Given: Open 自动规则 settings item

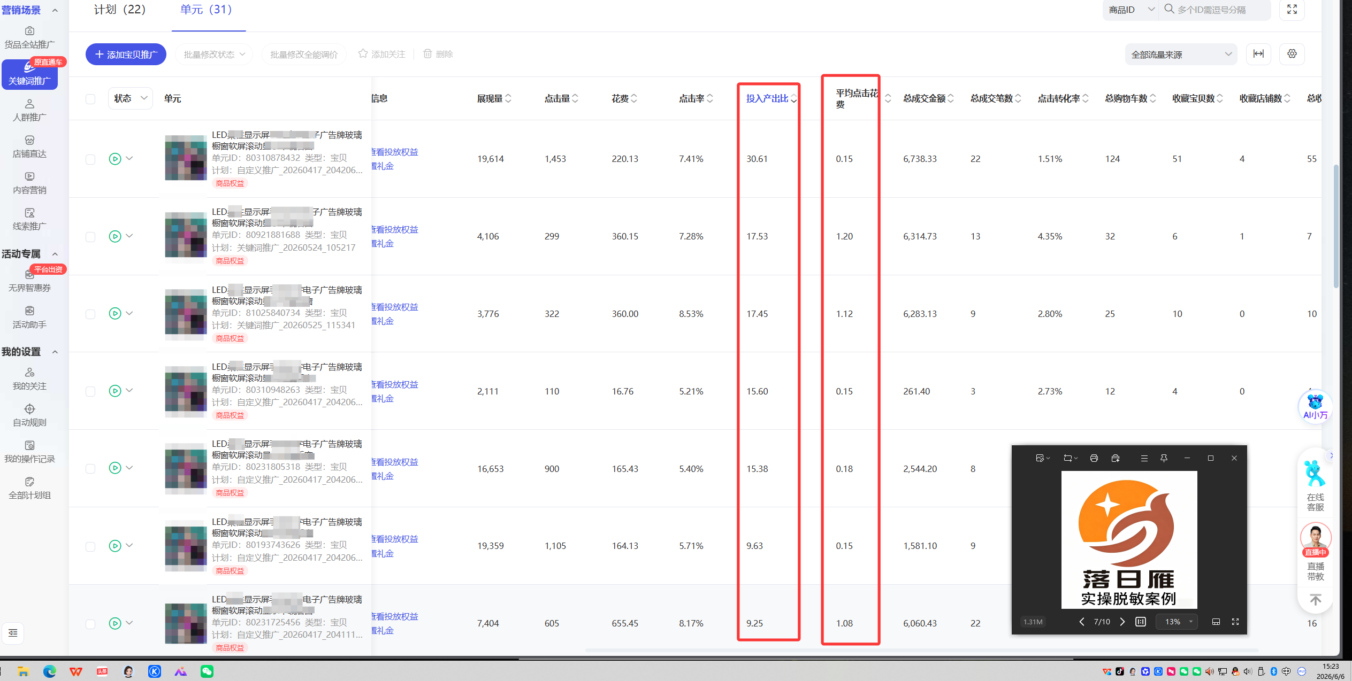Looking at the screenshot, I should click(x=29, y=415).
